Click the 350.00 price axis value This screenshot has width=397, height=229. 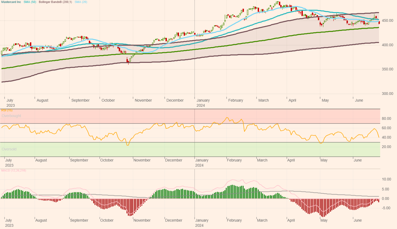[x=388, y=69]
